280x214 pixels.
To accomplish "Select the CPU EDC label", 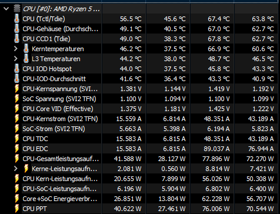I will click(x=35, y=149).
